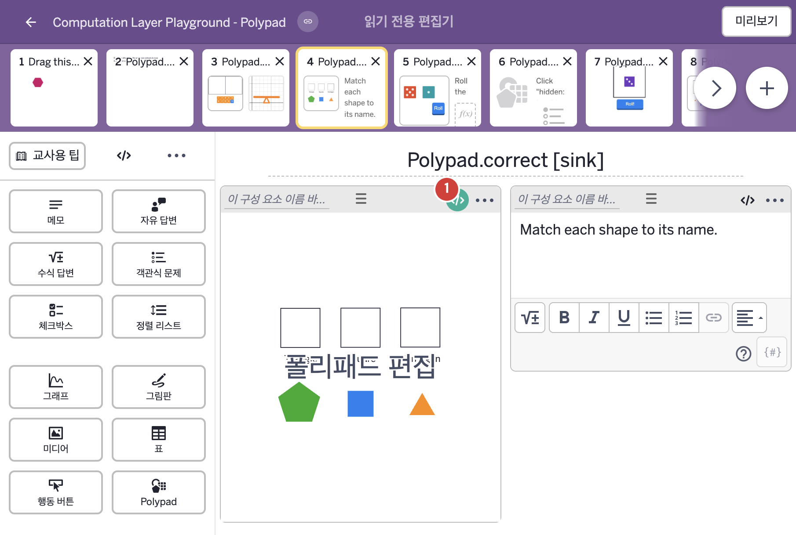Insert math with the square root button
The image size is (796, 535).
[530, 318]
